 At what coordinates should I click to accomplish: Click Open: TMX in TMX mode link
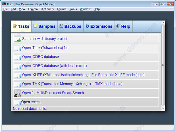coord(72,84)
